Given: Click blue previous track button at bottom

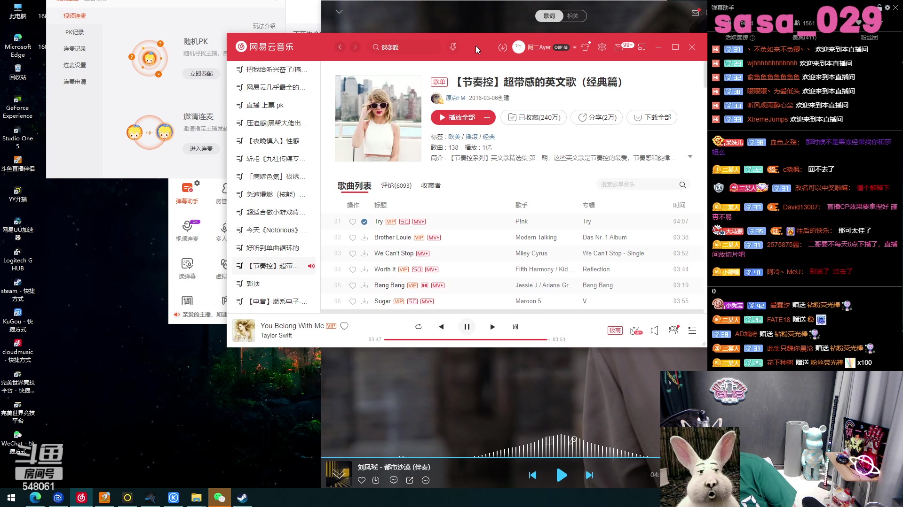Looking at the screenshot, I should 532,475.
